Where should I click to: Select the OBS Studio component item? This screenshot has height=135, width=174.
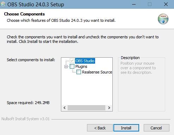85,61
